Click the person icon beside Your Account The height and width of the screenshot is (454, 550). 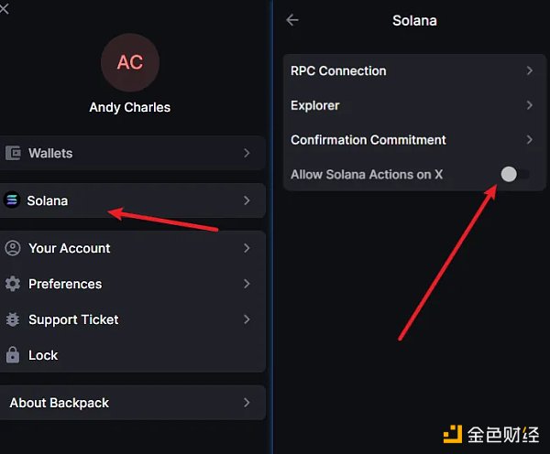point(13,248)
